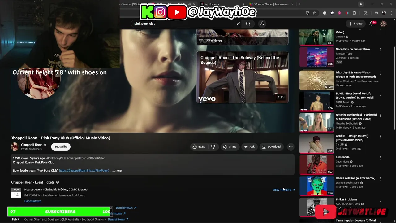396x223 pixels.
Task: Open options for Niggas in Paris mix
Action: [x=381, y=73]
